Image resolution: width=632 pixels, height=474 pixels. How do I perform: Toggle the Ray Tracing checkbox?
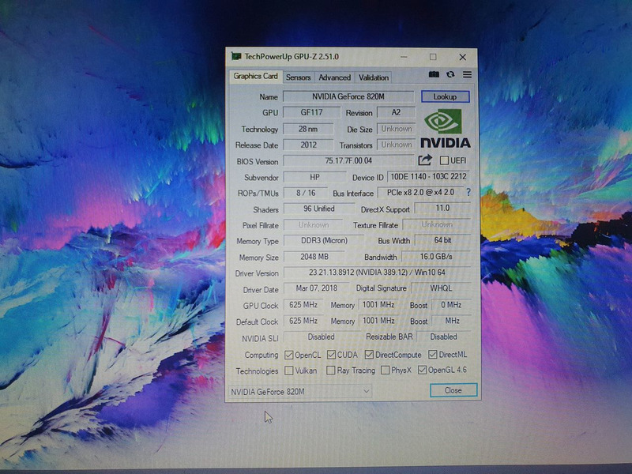click(x=330, y=370)
